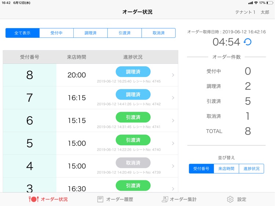Sort the list by 受付番号
The width and height of the screenshot is (275, 206).
pyautogui.click(x=201, y=169)
